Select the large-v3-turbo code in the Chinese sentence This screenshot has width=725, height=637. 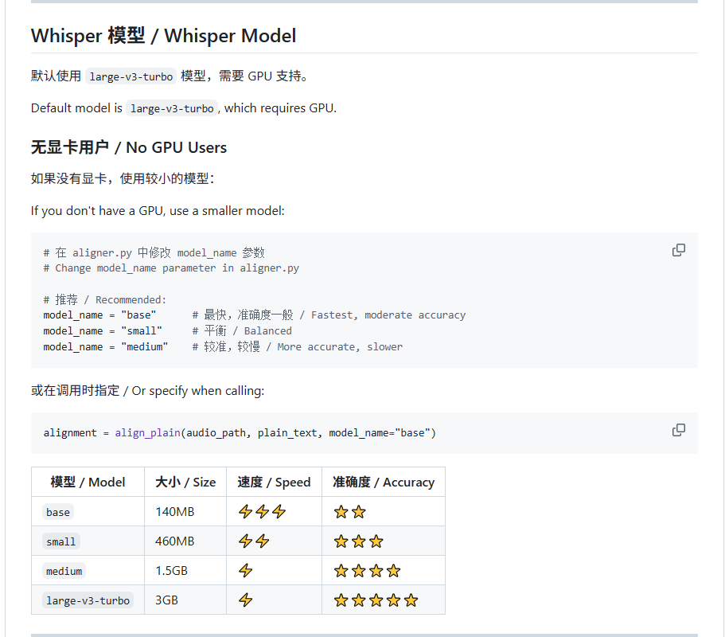(131, 76)
